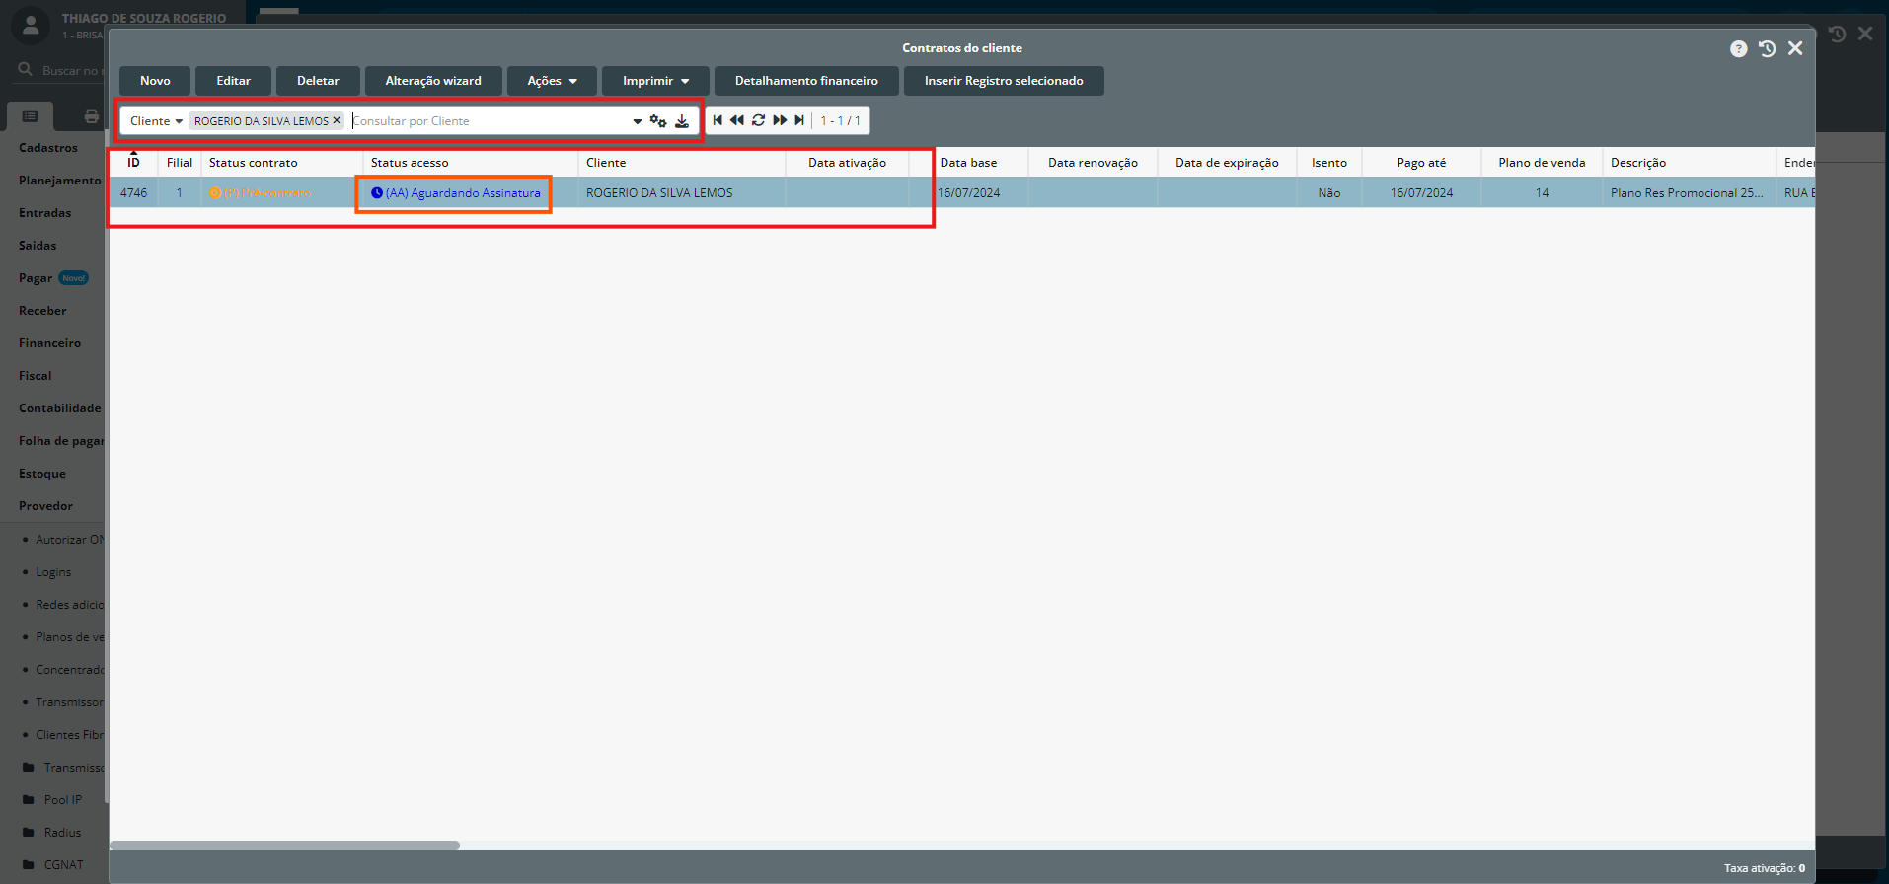Expand the Cliente search field selector
The image size is (1889, 884).
pos(156,121)
